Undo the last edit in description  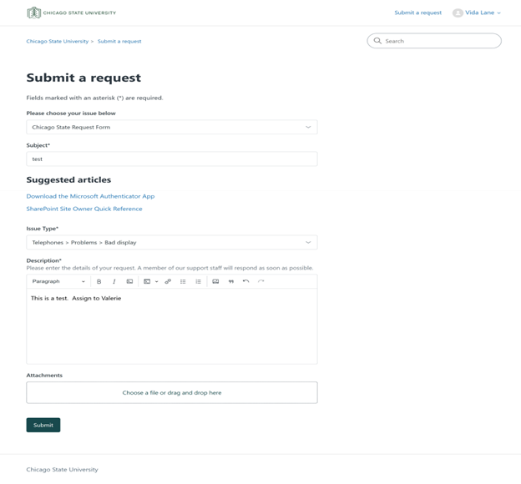(245, 281)
